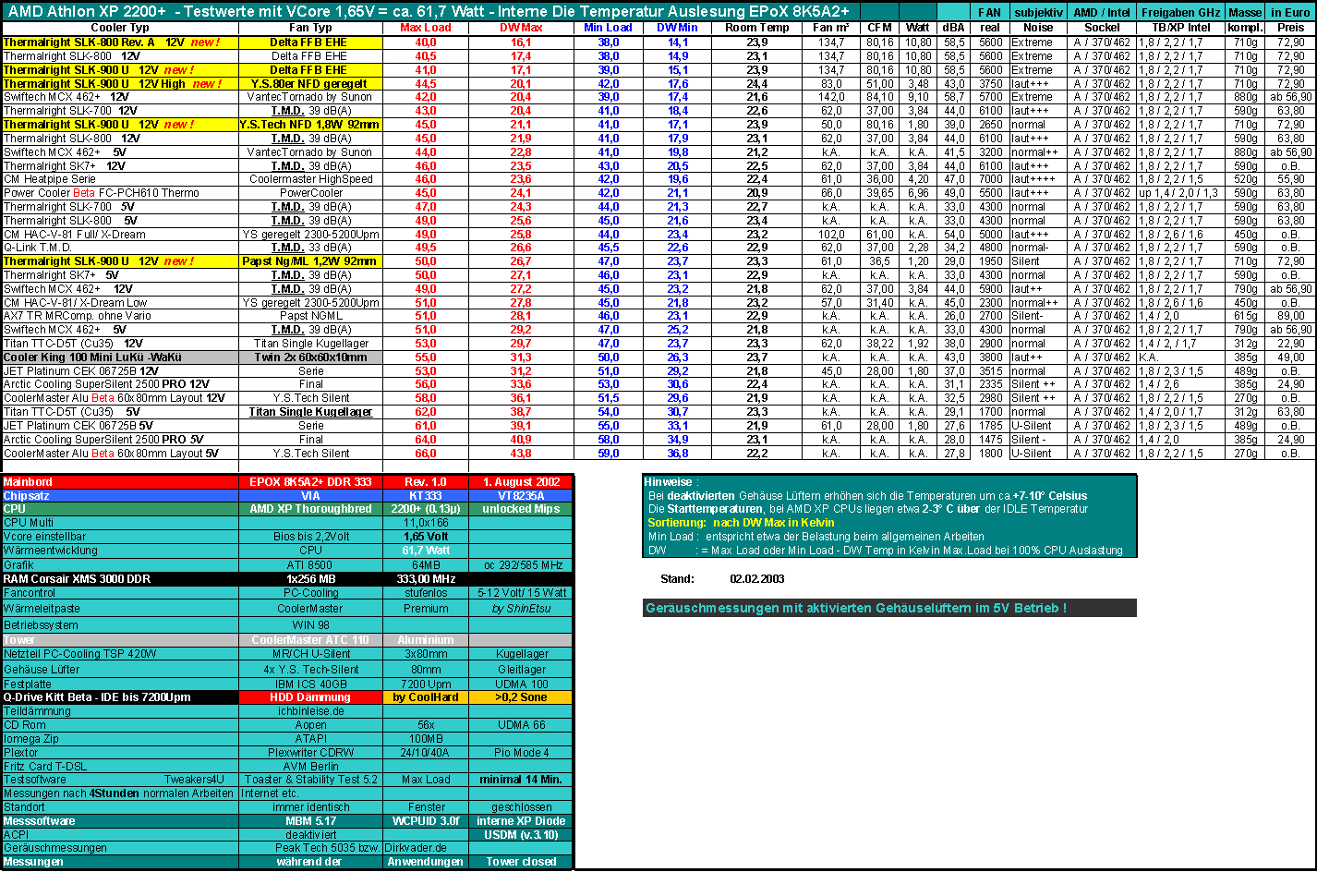Click the '84,10' CFM value

pyautogui.click(x=879, y=97)
